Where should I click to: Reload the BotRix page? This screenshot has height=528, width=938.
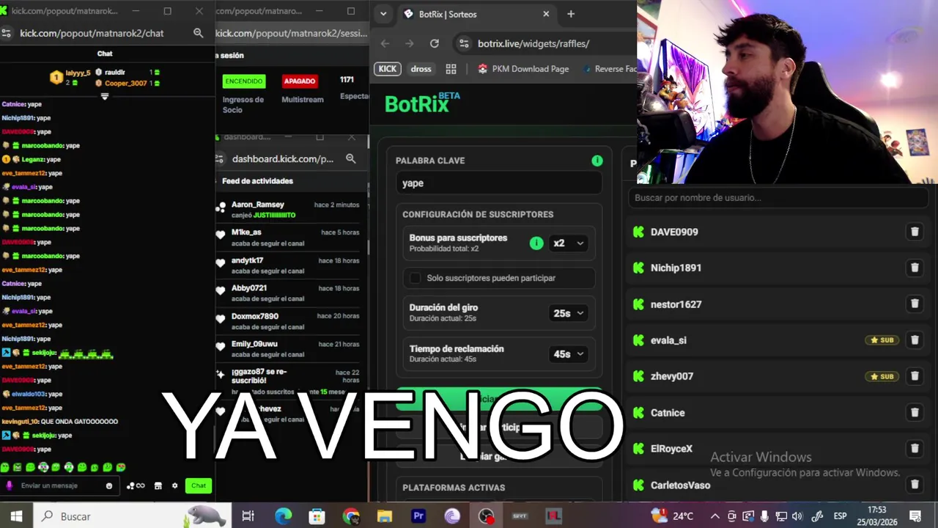(434, 43)
